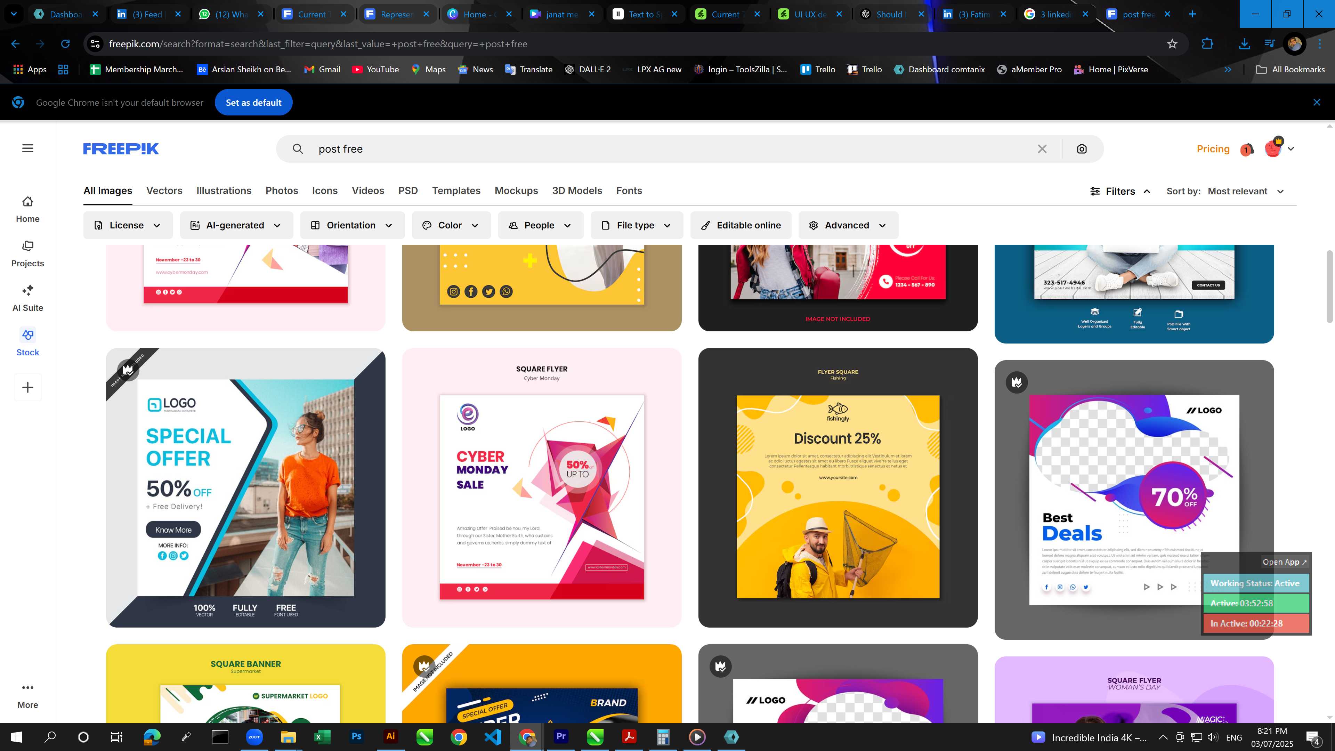
Task: Open Illustrator from the taskbar
Action: (x=390, y=736)
